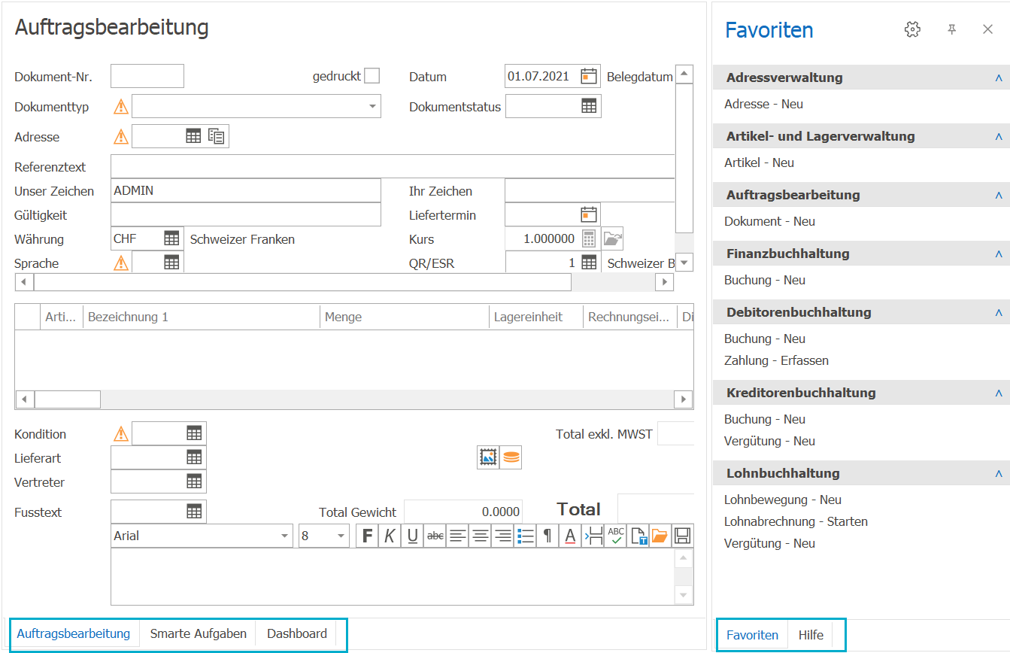Image resolution: width=1010 pixels, height=653 pixels.
Task: Center-align the footer text
Action: click(480, 536)
